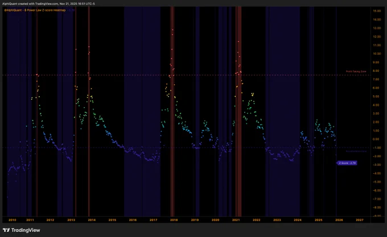The height and width of the screenshot is (237, 387).
Task: Click the -2.00 value on price axis
Action: 377,156
